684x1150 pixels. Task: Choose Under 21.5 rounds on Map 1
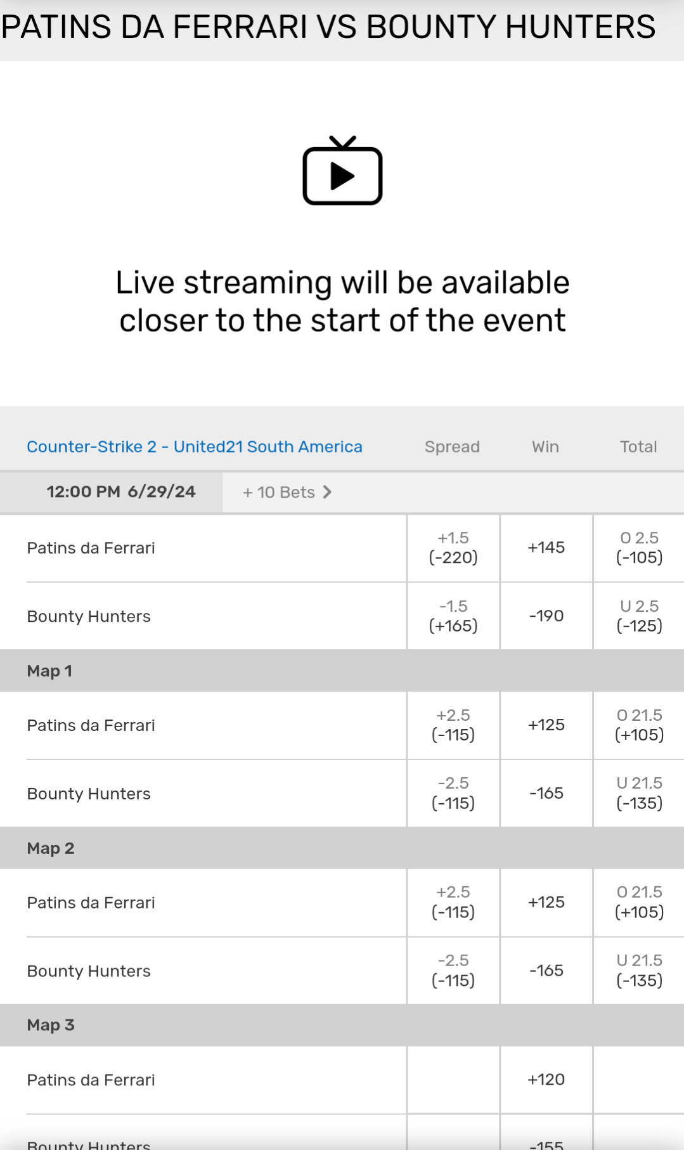[639, 793]
